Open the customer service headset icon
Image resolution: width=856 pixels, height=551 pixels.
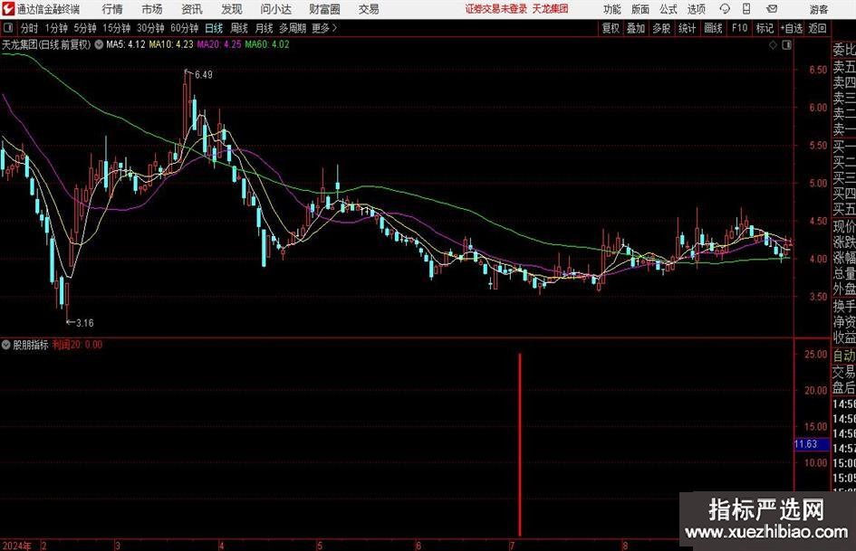725,9
